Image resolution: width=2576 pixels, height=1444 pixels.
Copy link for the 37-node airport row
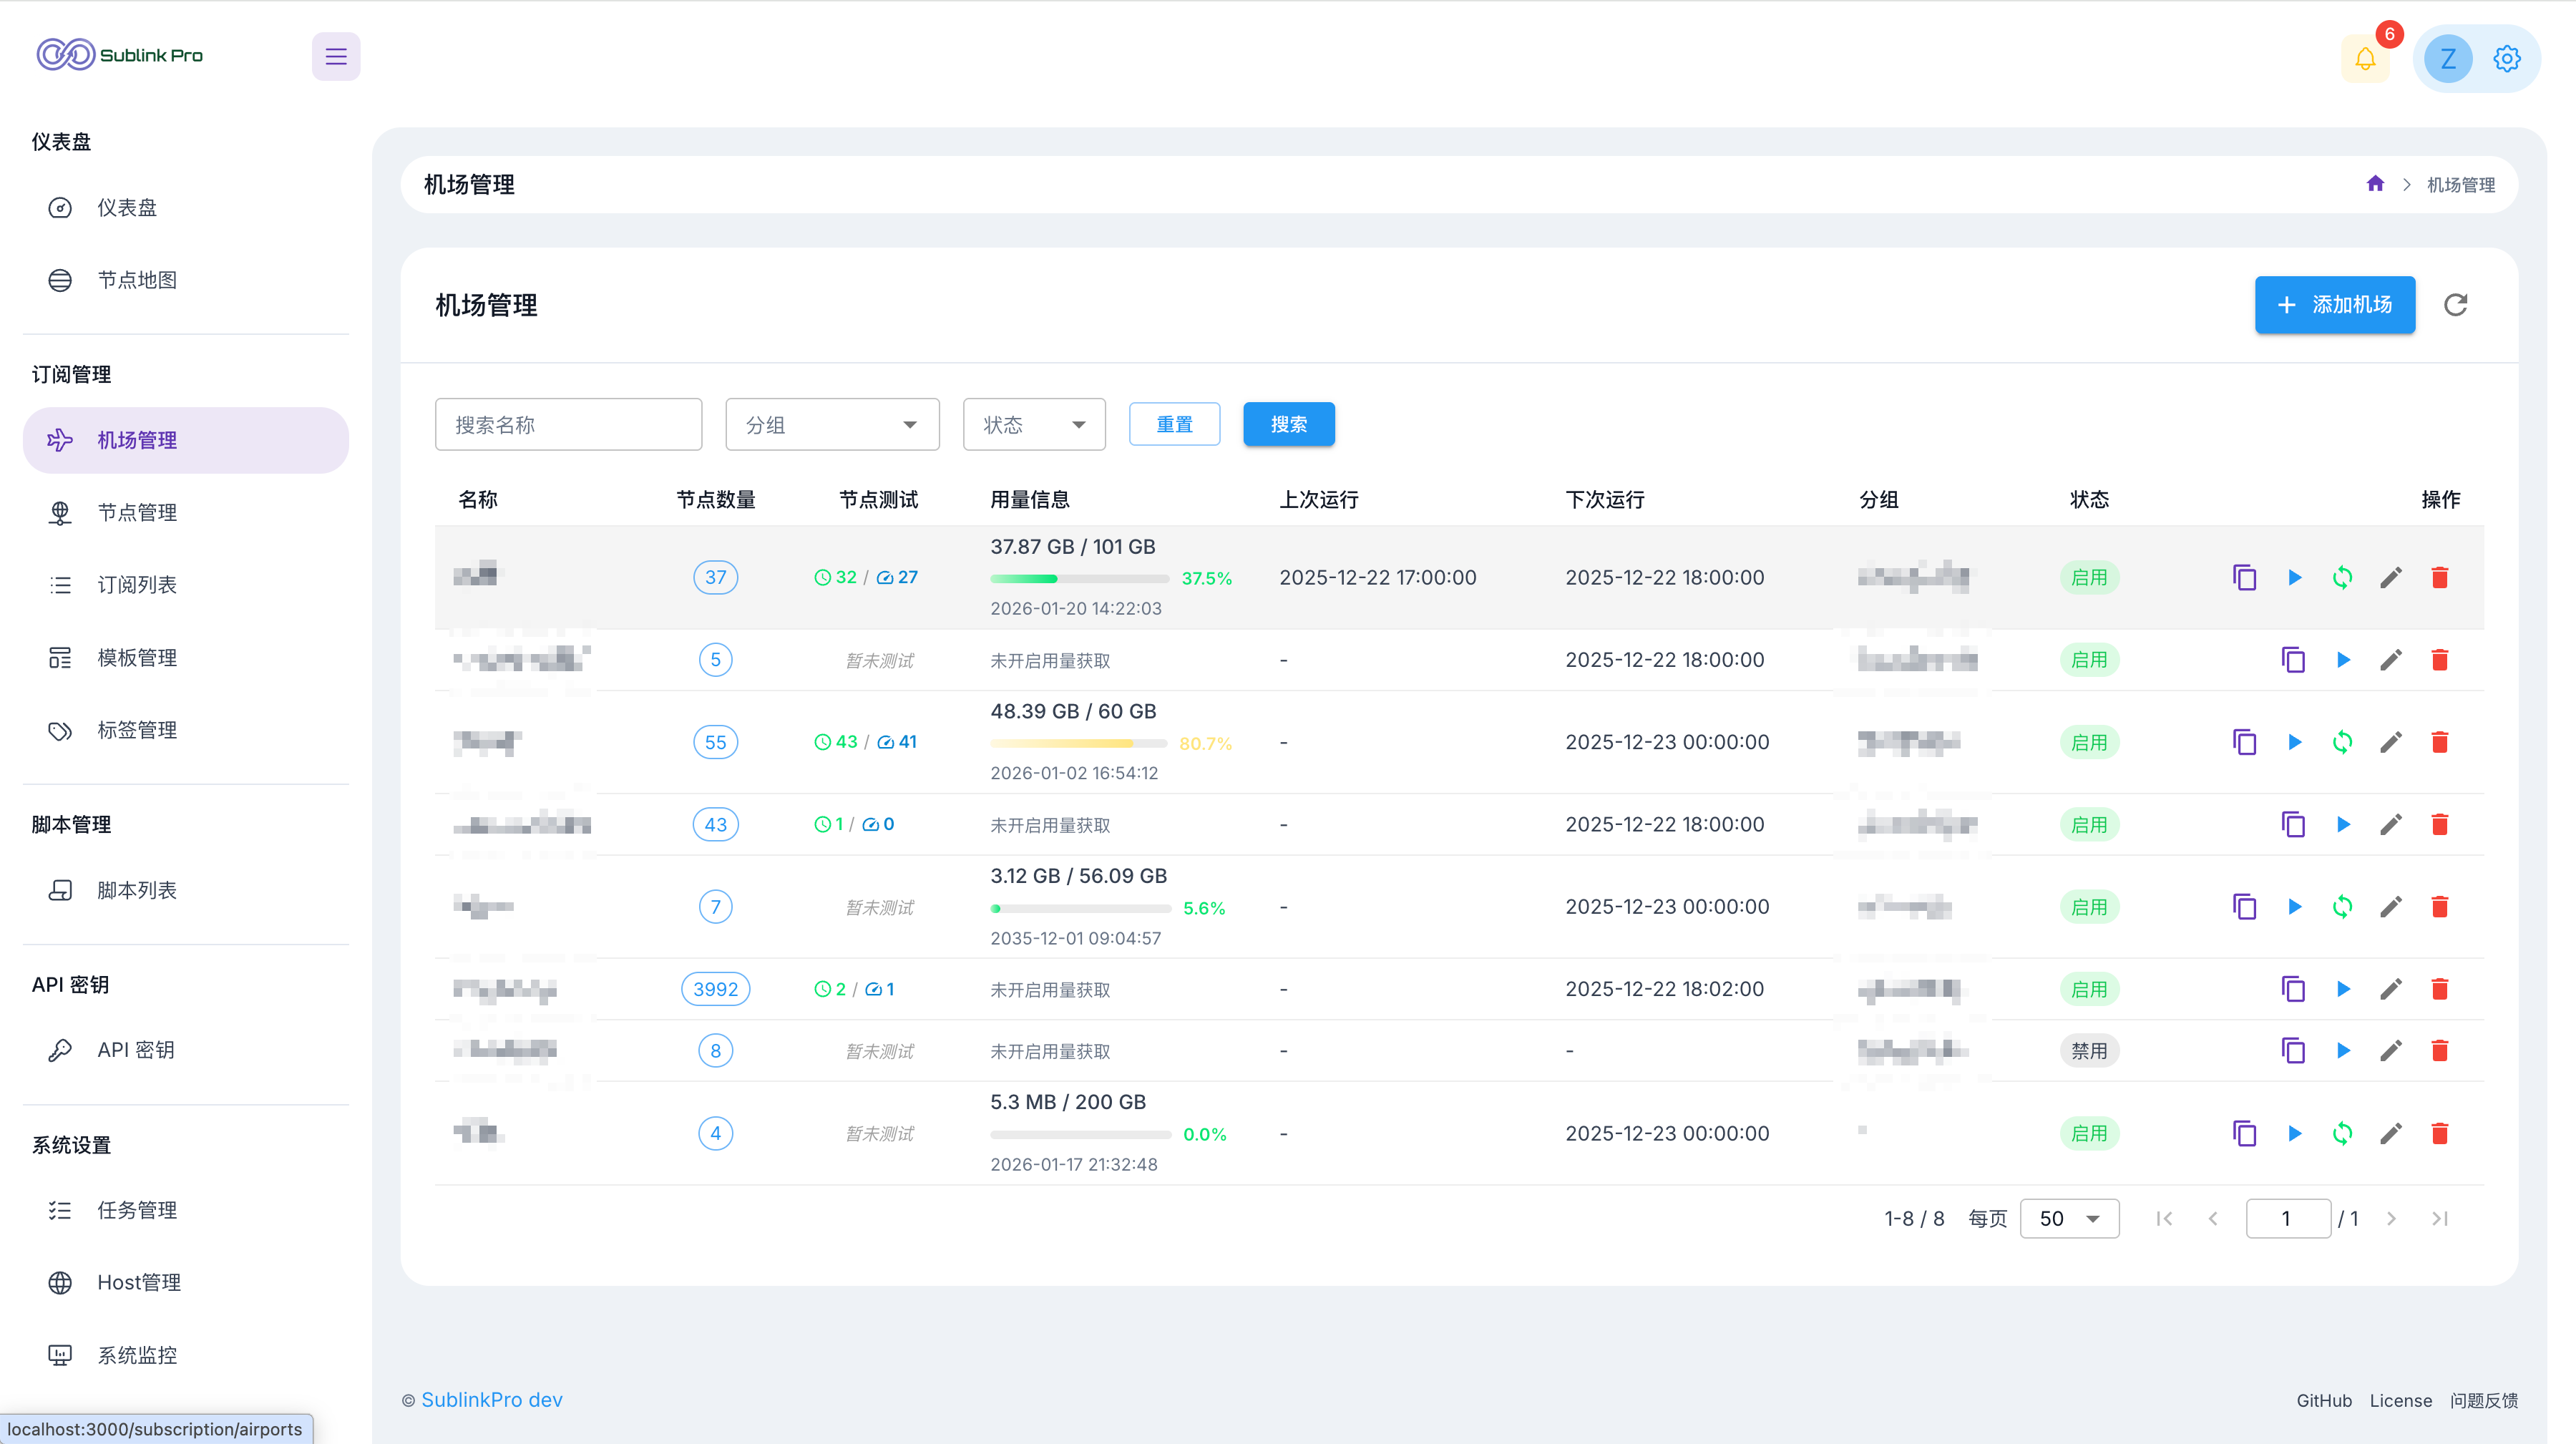tap(2245, 577)
